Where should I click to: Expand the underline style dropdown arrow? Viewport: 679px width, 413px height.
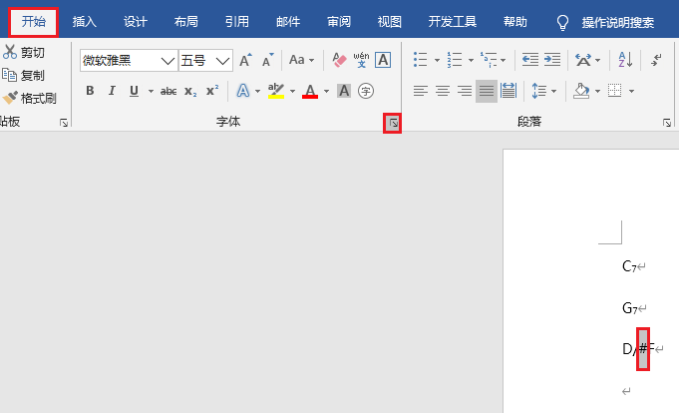151,91
